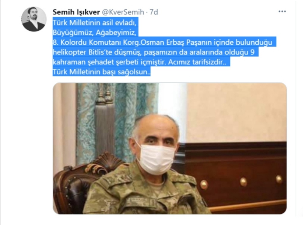Viewport: 303px width, 225px height.
Task: Click the phrase "Acımız tarifsizdir.."
Action: coord(197,62)
